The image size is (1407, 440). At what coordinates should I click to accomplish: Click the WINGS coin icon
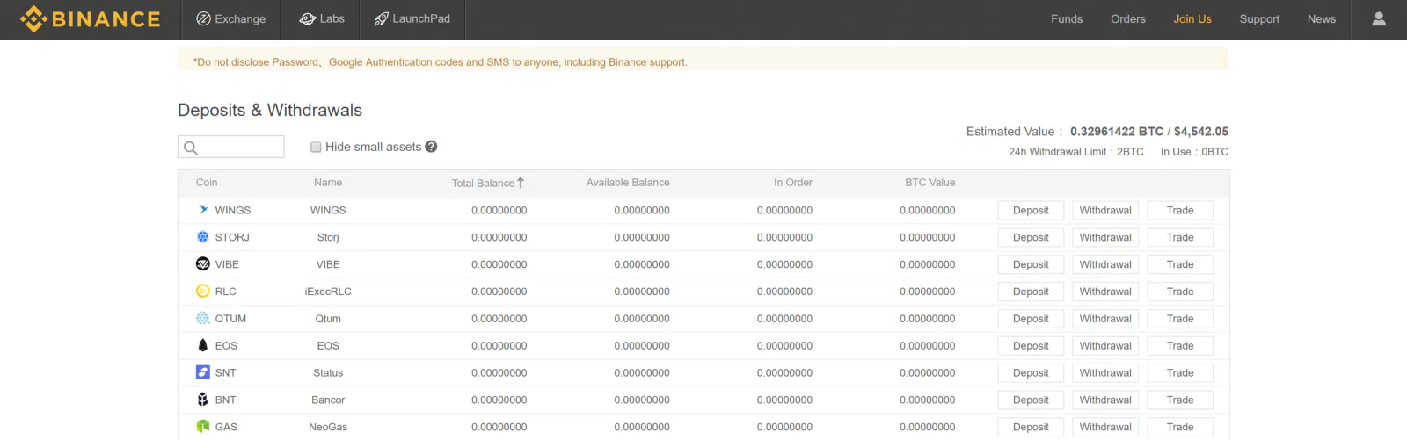(x=203, y=210)
